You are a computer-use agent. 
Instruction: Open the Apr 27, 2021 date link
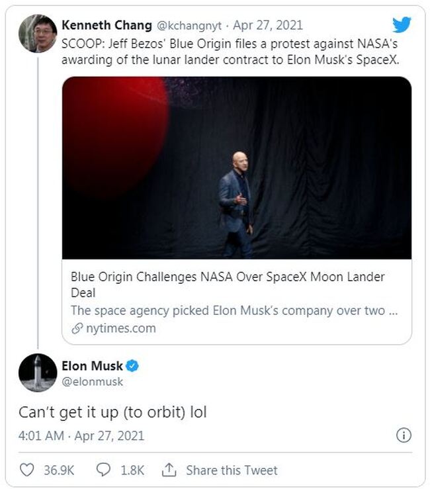pyautogui.click(x=269, y=25)
